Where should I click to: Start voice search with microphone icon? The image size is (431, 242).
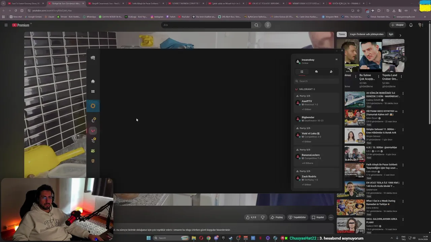tap(268, 25)
